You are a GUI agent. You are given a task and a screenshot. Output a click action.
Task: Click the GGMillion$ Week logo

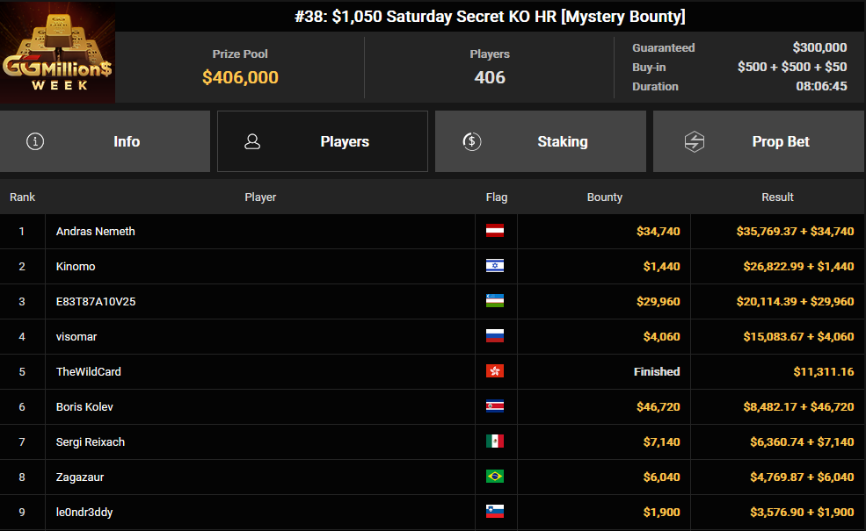57,53
